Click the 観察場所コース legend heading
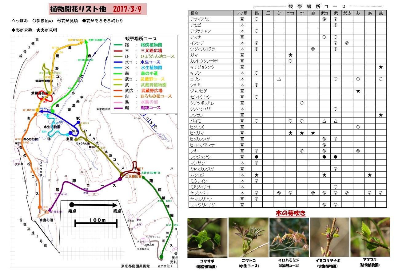Image resolution: width=402 pixels, height=271 pixels. coord(141,39)
